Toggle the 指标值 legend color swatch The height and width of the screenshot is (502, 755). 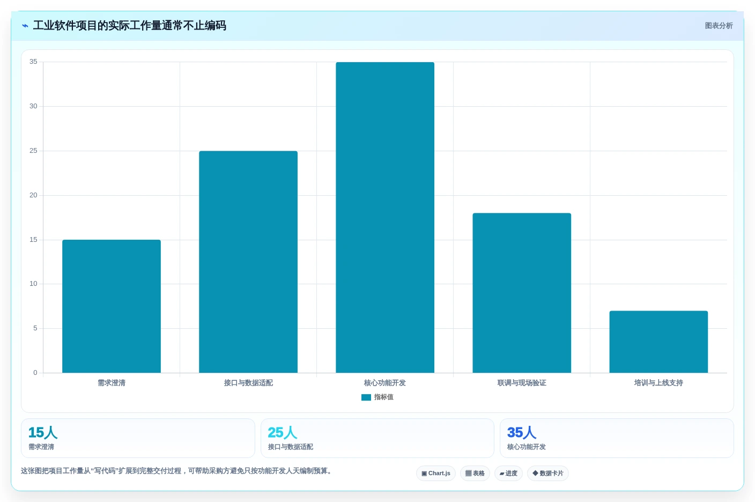tap(366, 397)
